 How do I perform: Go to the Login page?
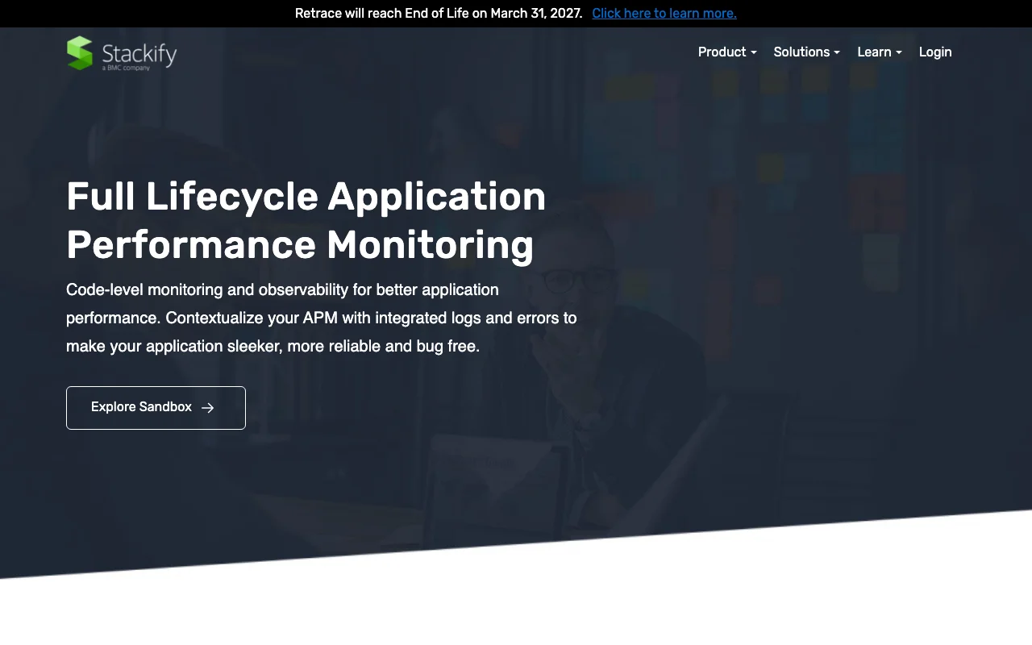pos(935,52)
